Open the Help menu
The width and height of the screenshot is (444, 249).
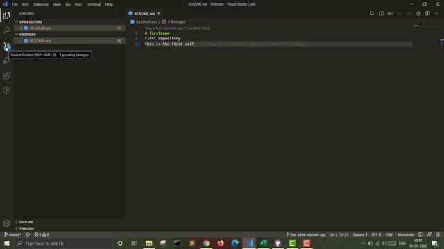109,4
